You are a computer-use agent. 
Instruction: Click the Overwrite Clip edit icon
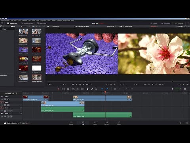pos(78,89)
